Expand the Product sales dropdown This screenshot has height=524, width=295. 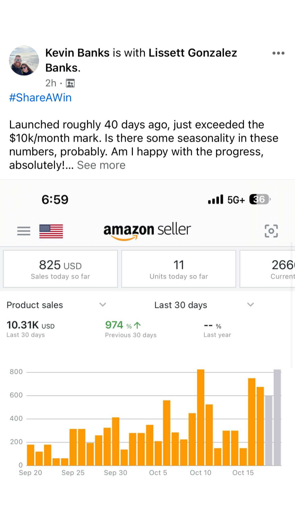pyautogui.click(x=103, y=305)
